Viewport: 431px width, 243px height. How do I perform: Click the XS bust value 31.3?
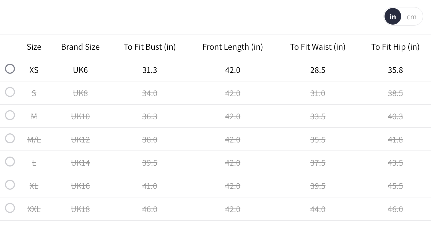(149, 70)
